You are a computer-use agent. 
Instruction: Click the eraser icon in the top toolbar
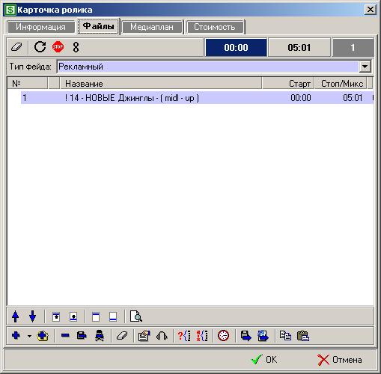(16, 47)
